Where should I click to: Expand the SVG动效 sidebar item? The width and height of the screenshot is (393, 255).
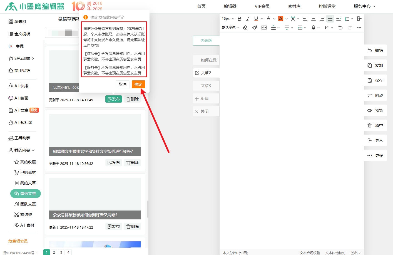[x=21, y=58]
